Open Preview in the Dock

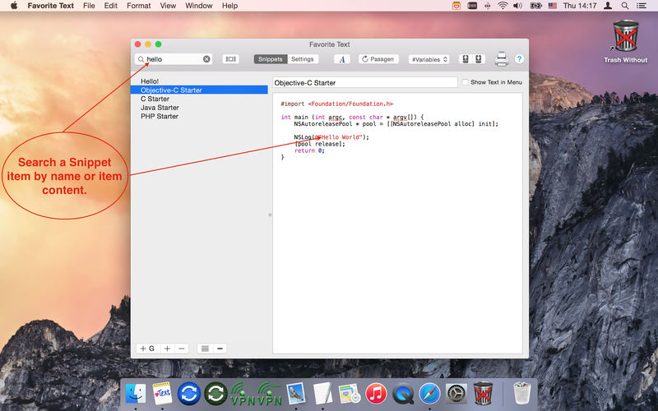click(x=296, y=394)
